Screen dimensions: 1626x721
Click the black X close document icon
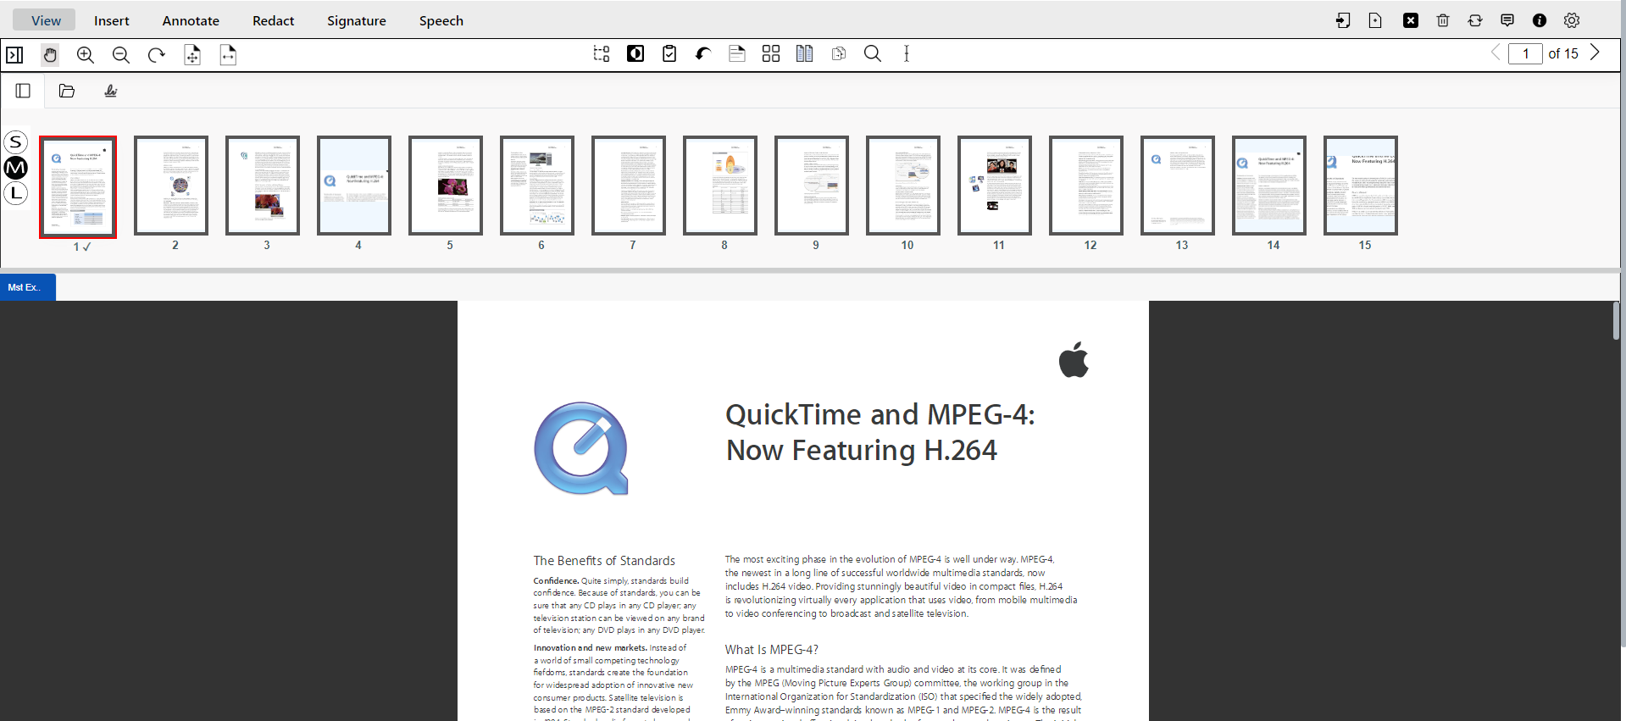pos(1411,20)
